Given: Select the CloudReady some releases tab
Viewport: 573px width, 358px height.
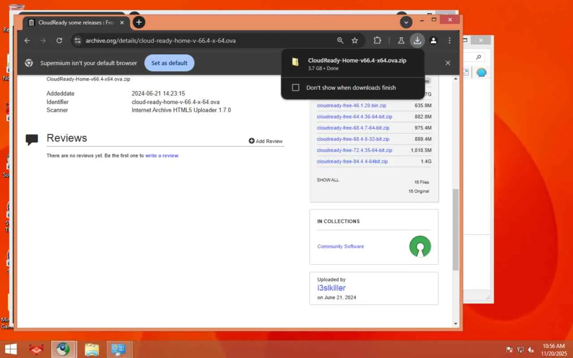Looking at the screenshot, I should 76,22.
